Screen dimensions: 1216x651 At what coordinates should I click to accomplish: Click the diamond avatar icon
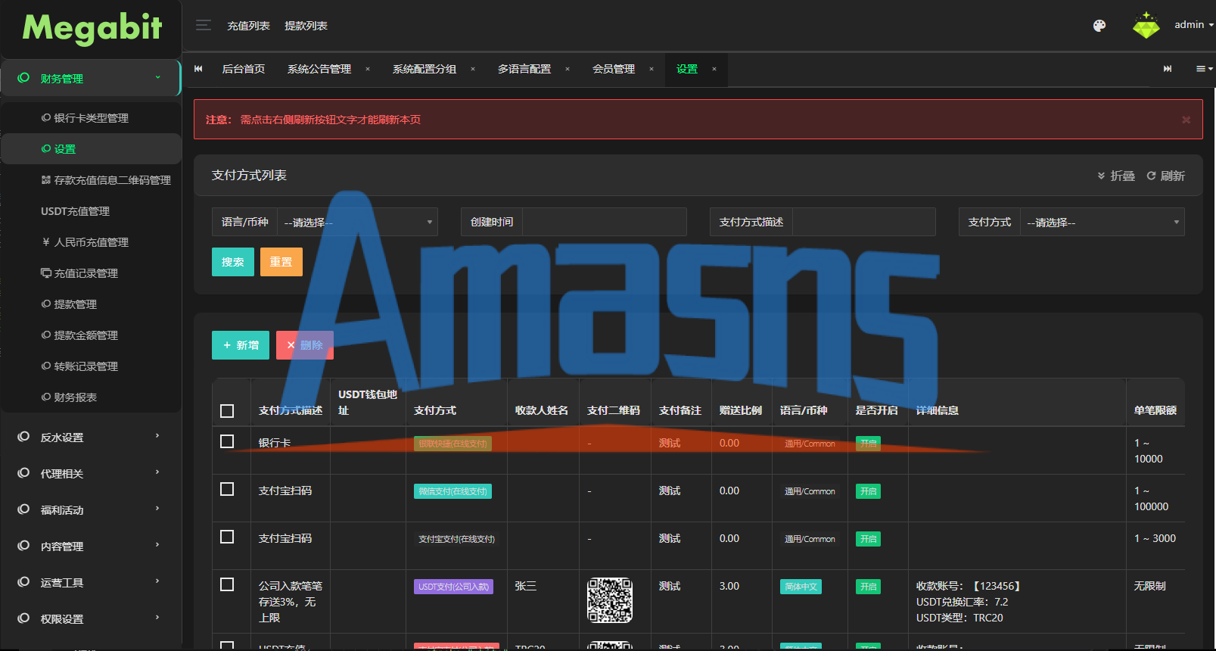tap(1146, 25)
